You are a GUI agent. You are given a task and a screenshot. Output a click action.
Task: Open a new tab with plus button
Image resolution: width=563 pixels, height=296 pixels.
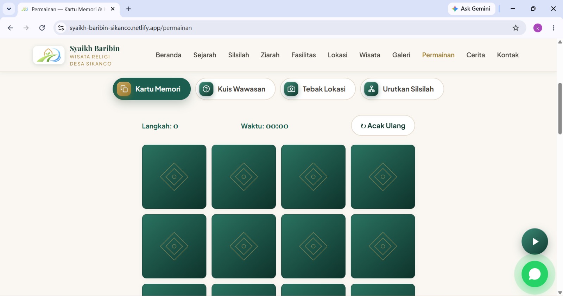[x=128, y=9]
